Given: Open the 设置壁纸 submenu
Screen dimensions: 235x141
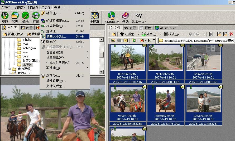Looking at the screenshot, I should pos(65,57).
